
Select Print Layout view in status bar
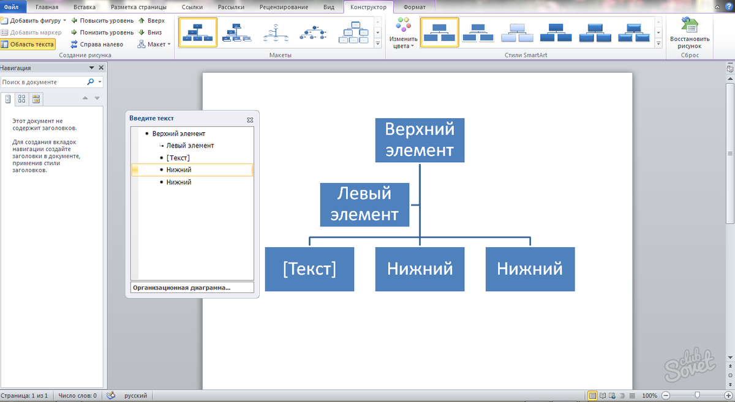592,396
